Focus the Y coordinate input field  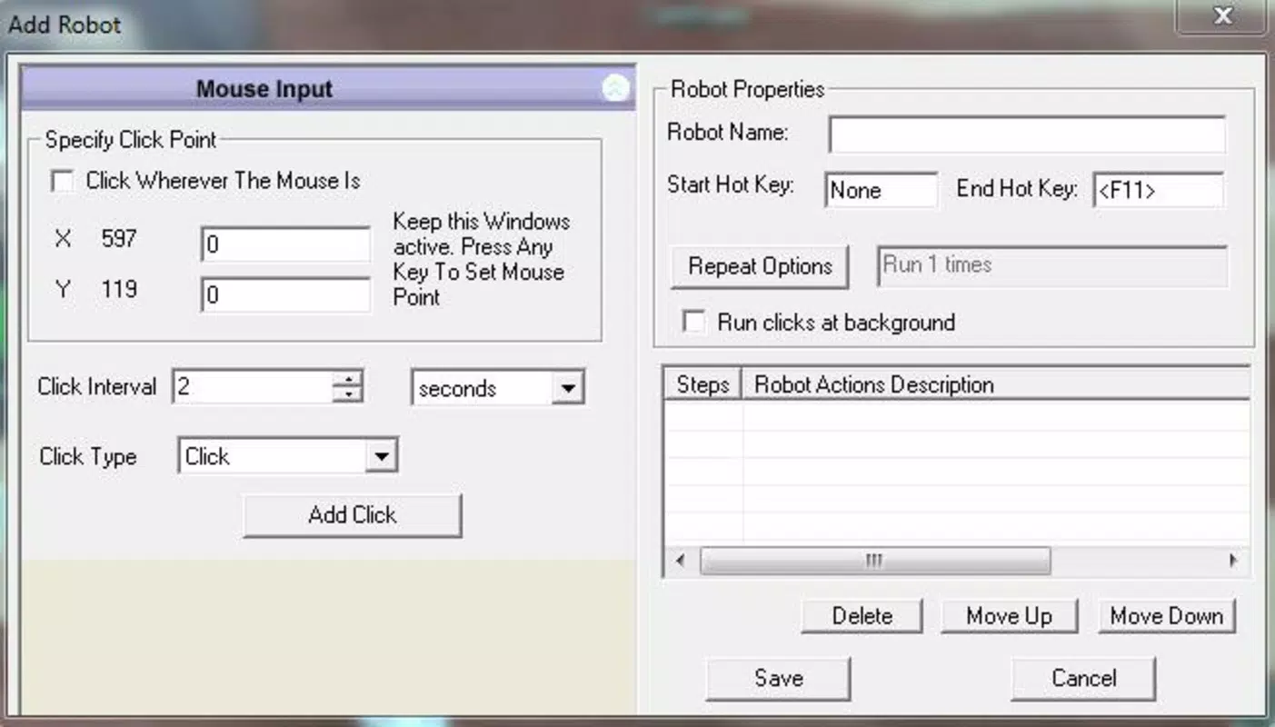click(x=285, y=294)
